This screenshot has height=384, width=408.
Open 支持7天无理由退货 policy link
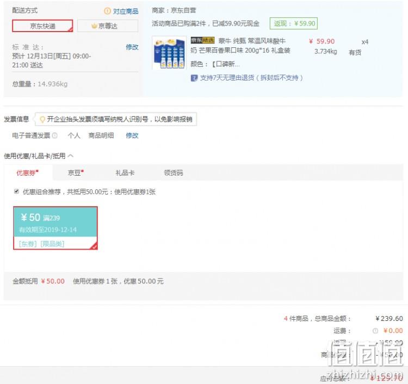[251, 78]
